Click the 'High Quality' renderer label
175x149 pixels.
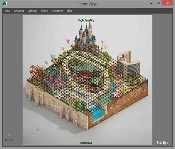[x=86, y=20]
